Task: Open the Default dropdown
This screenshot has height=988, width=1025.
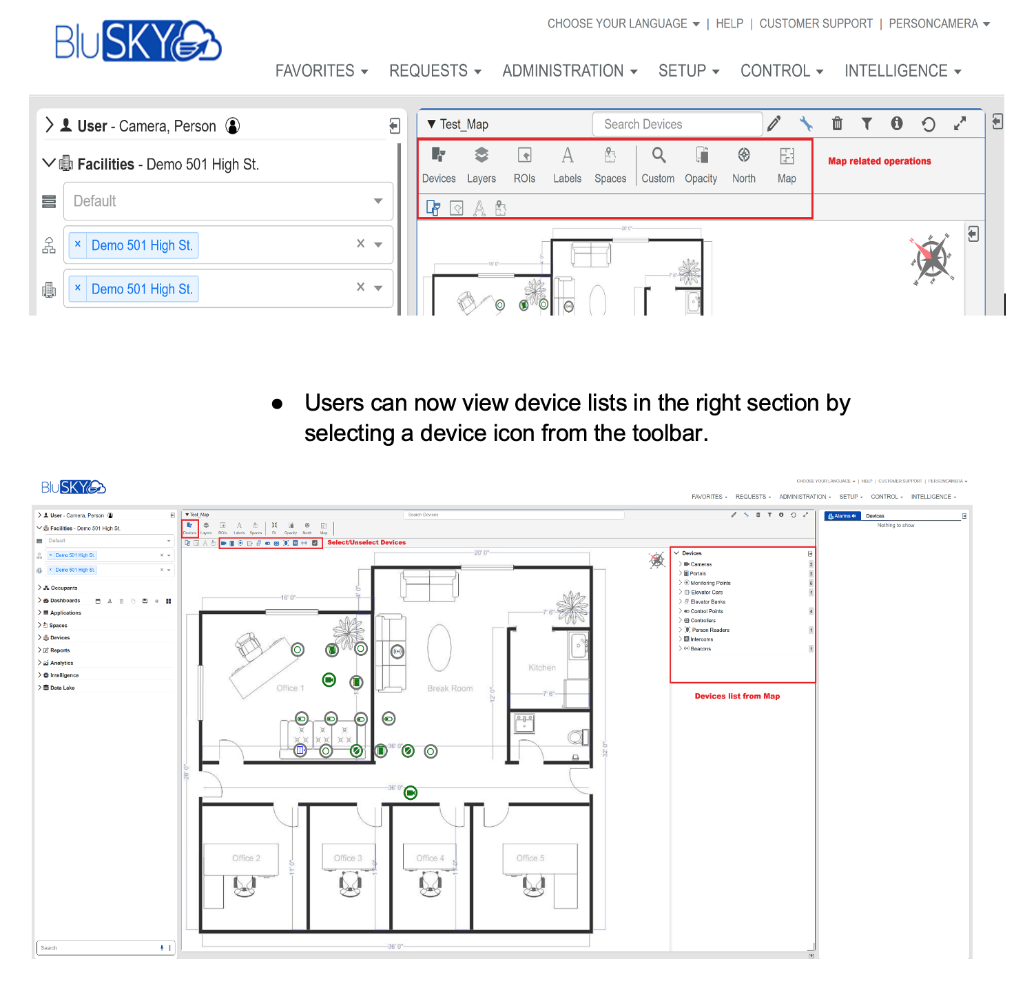Action: click(x=228, y=201)
